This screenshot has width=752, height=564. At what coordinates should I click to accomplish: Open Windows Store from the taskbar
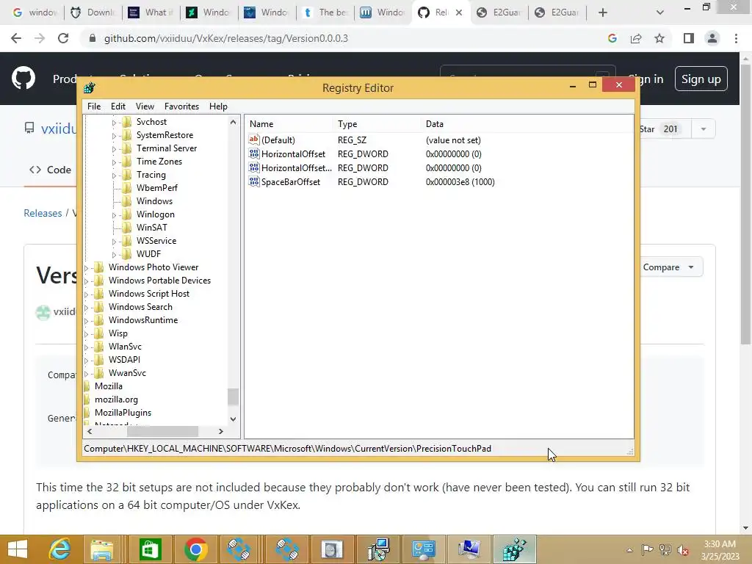pyautogui.click(x=150, y=549)
